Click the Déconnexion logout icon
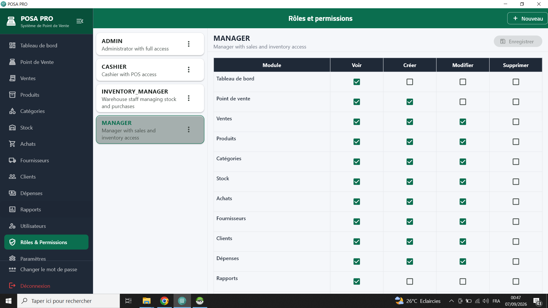548x308 pixels. 12,285
